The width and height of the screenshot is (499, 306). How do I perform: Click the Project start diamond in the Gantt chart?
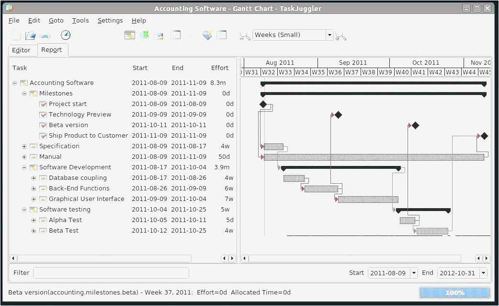pos(263,104)
